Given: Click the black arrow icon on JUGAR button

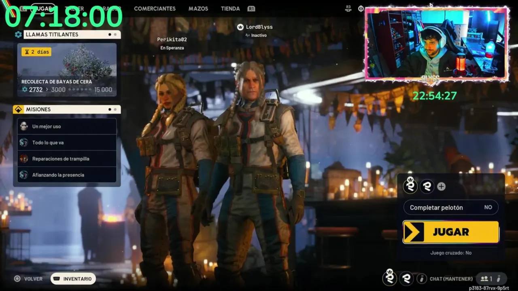Looking at the screenshot, I should pos(414,232).
